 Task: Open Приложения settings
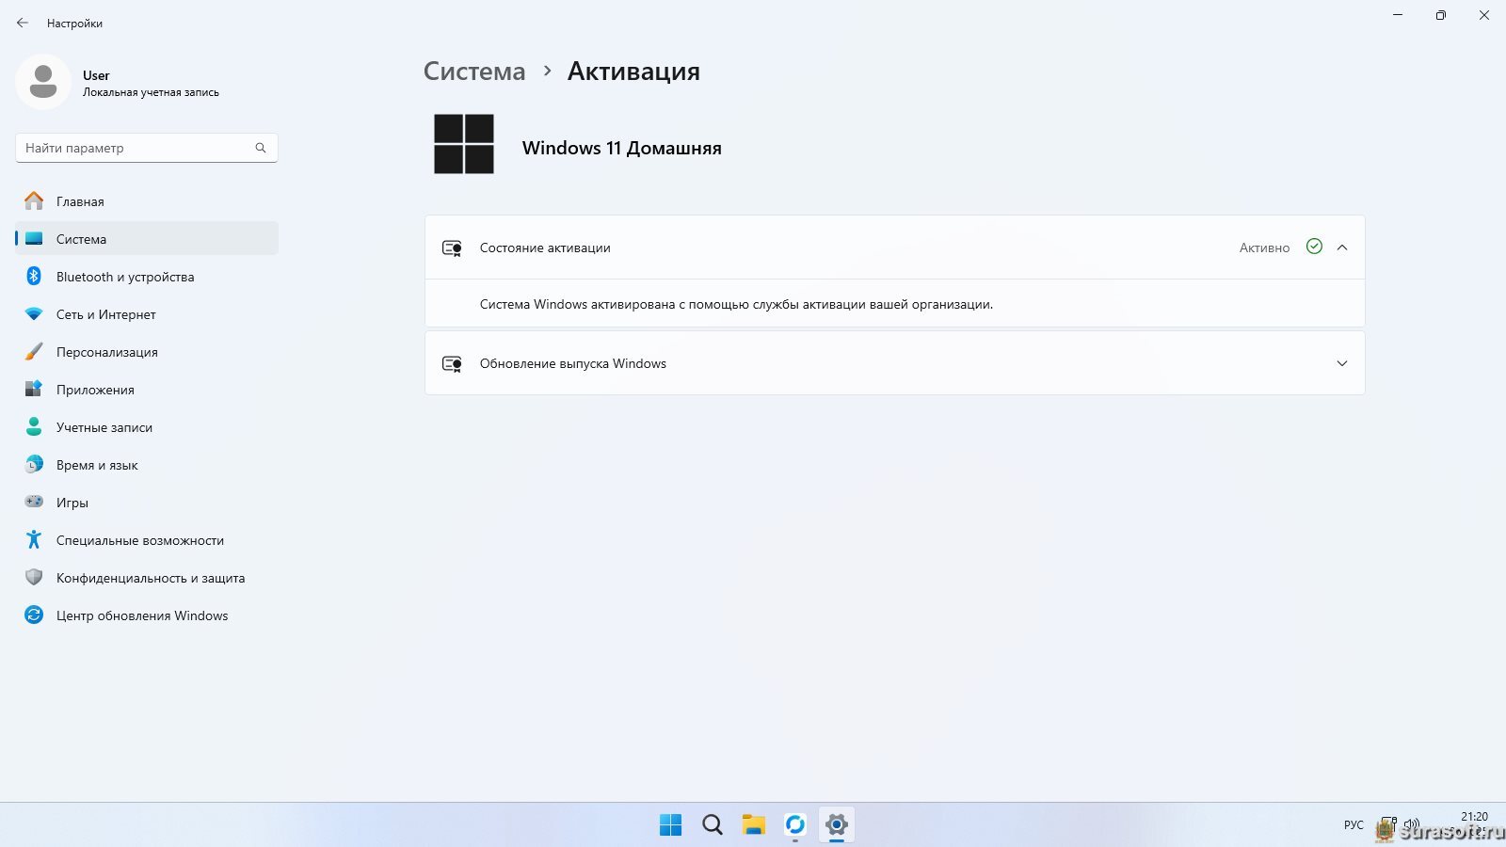pos(147,389)
